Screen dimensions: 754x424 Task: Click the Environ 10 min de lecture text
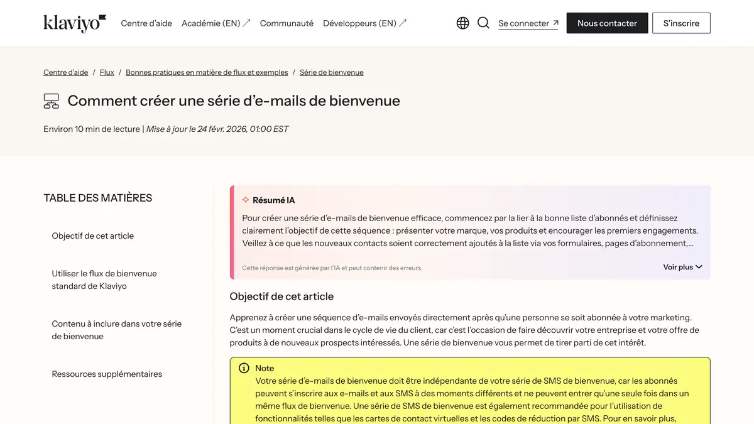tap(92, 129)
